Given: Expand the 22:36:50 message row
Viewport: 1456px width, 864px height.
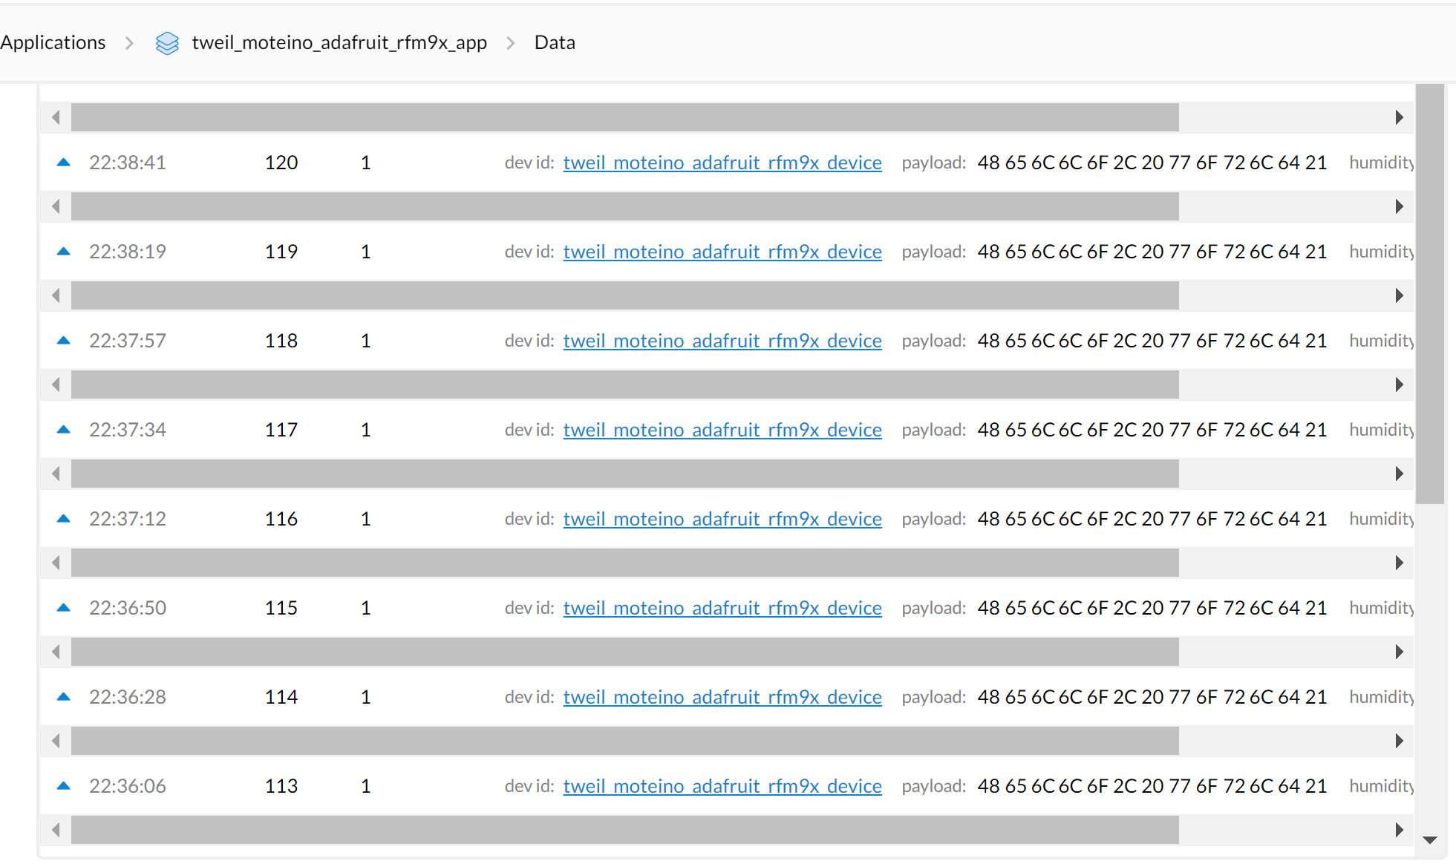Looking at the screenshot, I should tap(128, 608).
